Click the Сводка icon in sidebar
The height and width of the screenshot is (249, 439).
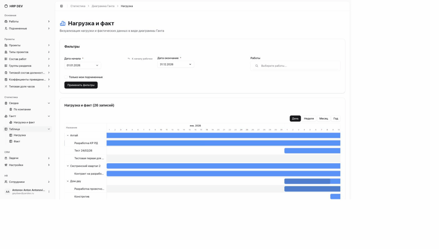[6, 103]
